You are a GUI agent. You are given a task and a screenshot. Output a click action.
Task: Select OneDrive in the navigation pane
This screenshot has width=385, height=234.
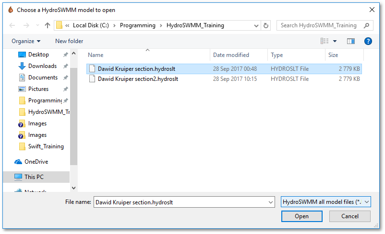click(36, 162)
